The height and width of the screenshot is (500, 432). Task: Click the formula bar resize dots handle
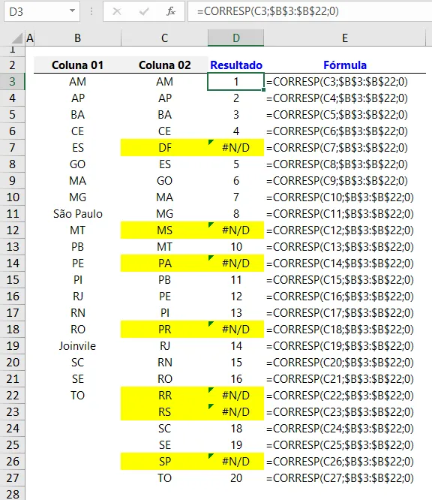(x=91, y=12)
